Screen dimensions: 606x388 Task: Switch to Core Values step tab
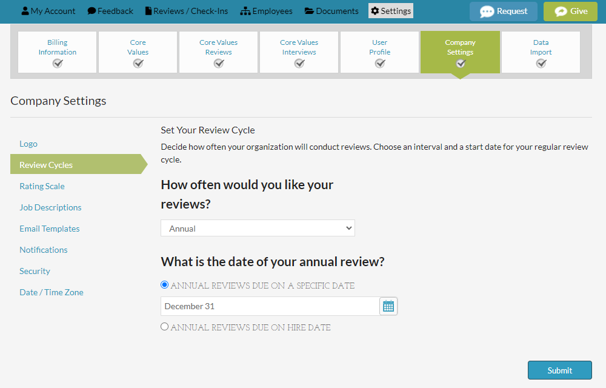138,52
